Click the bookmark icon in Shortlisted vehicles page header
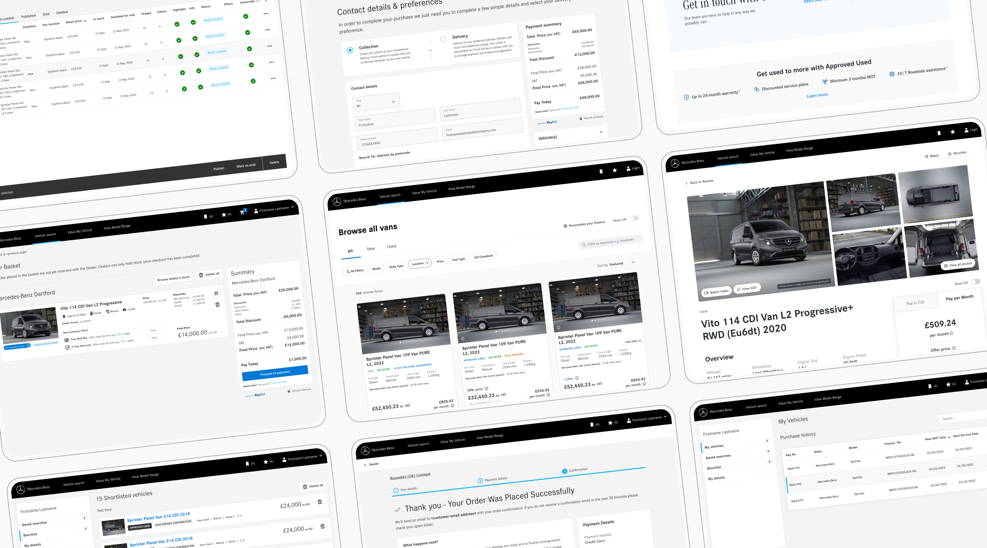 point(247,464)
